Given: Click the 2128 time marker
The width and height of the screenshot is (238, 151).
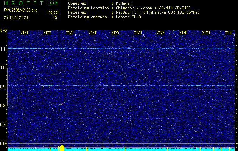Looking at the screenshot, I should (184, 33).
